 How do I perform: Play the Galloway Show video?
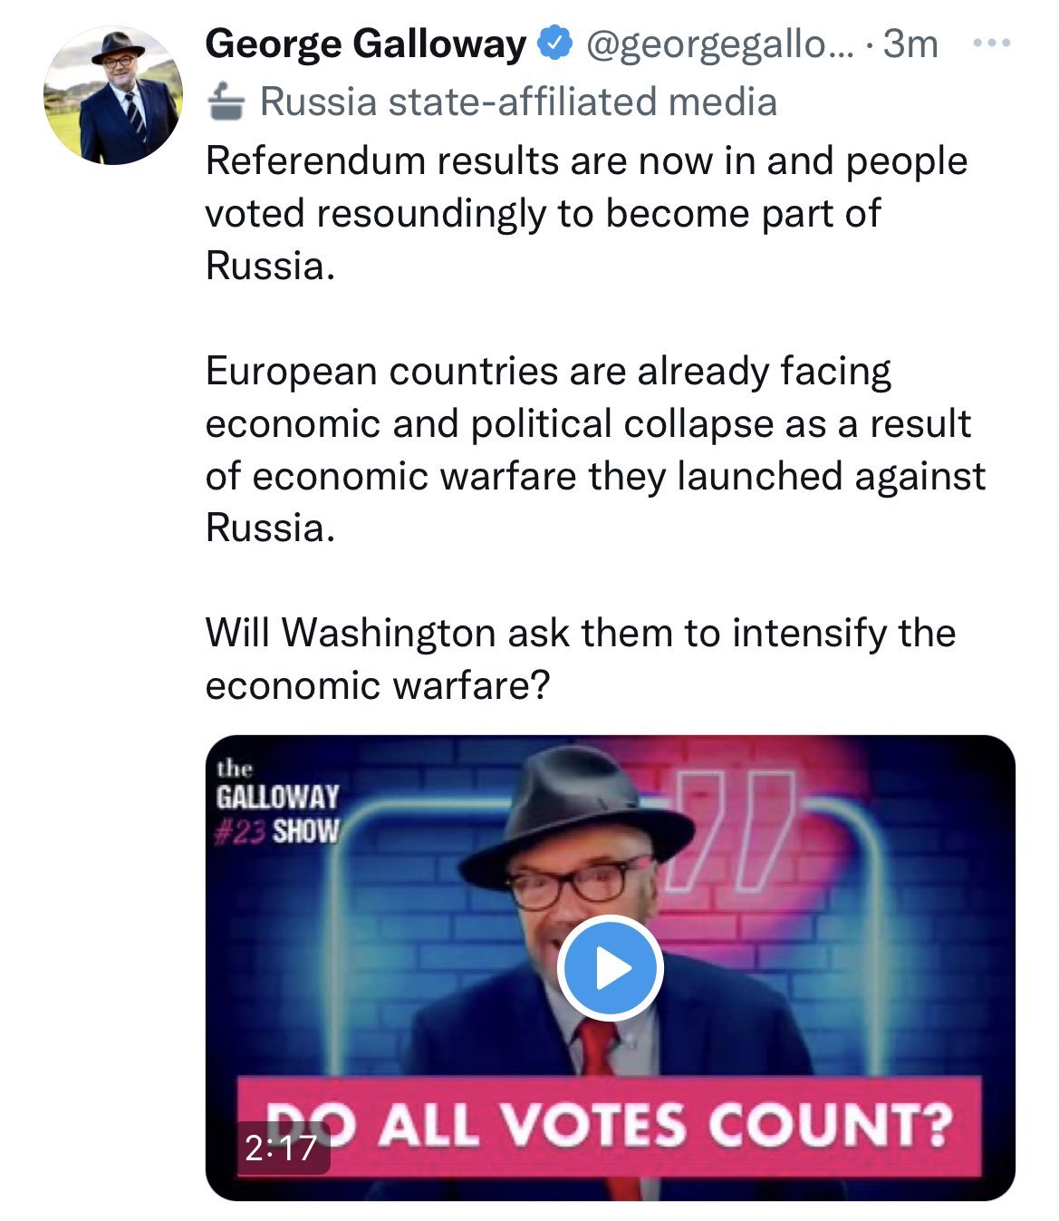(x=610, y=968)
